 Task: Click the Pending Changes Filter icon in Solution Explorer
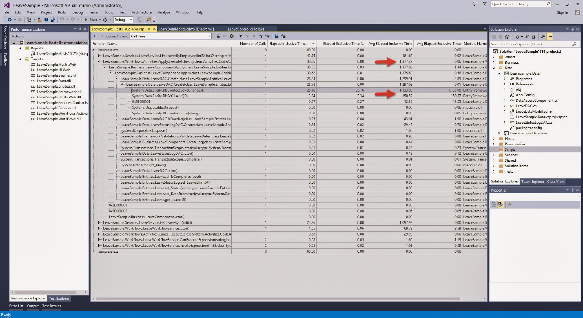coord(518,37)
